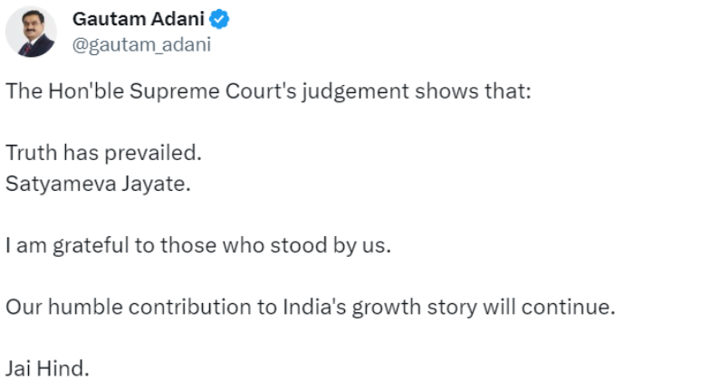Image resolution: width=701 pixels, height=389 pixels.
Task: Click the words 'shows that:' in first line
Action: [473, 91]
